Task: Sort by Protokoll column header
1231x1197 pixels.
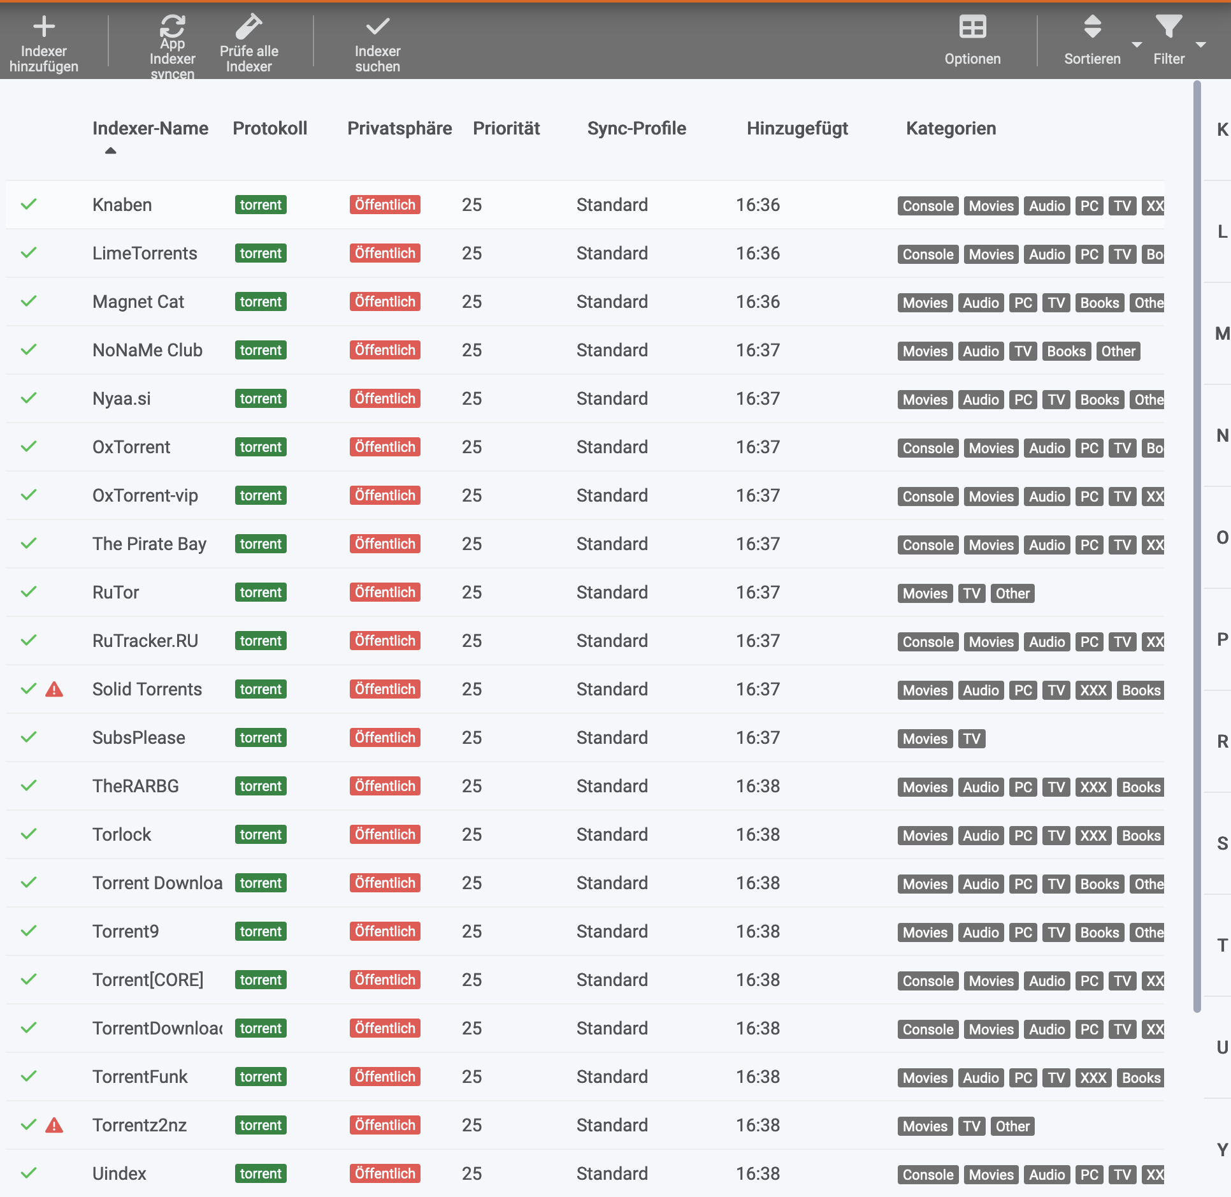Action: [x=270, y=129]
